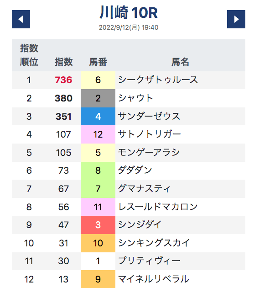Open horse レスールドマカロン entry
This screenshot has width=254, height=288.
tap(158, 207)
